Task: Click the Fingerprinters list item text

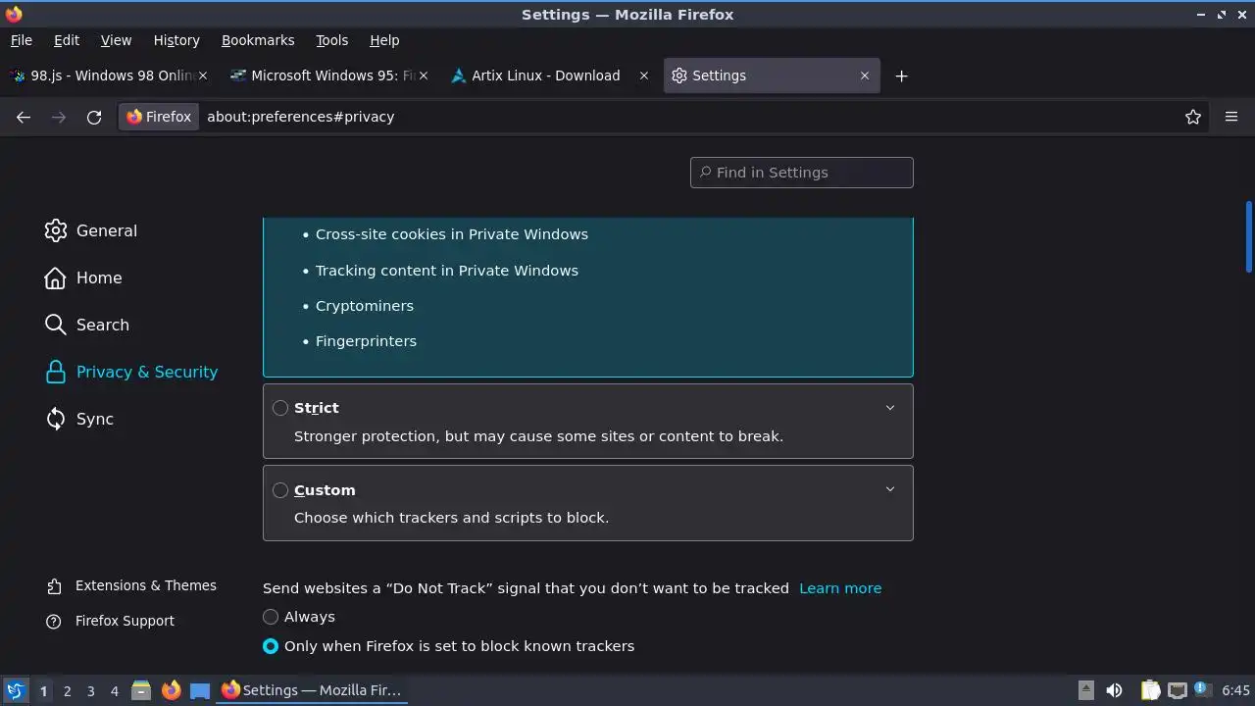Action: pyautogui.click(x=366, y=341)
